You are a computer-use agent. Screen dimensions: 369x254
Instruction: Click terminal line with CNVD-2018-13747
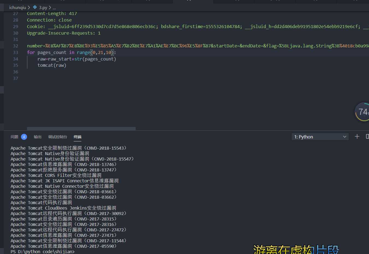point(64,170)
